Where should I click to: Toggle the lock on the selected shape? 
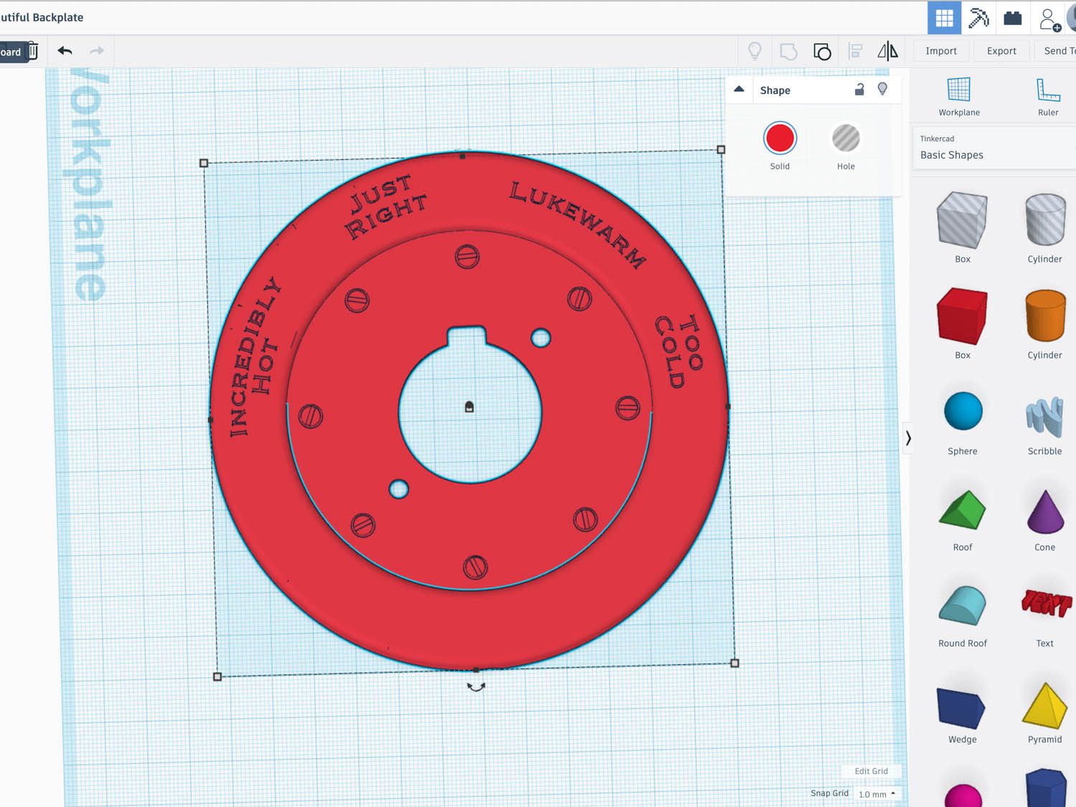(x=859, y=90)
